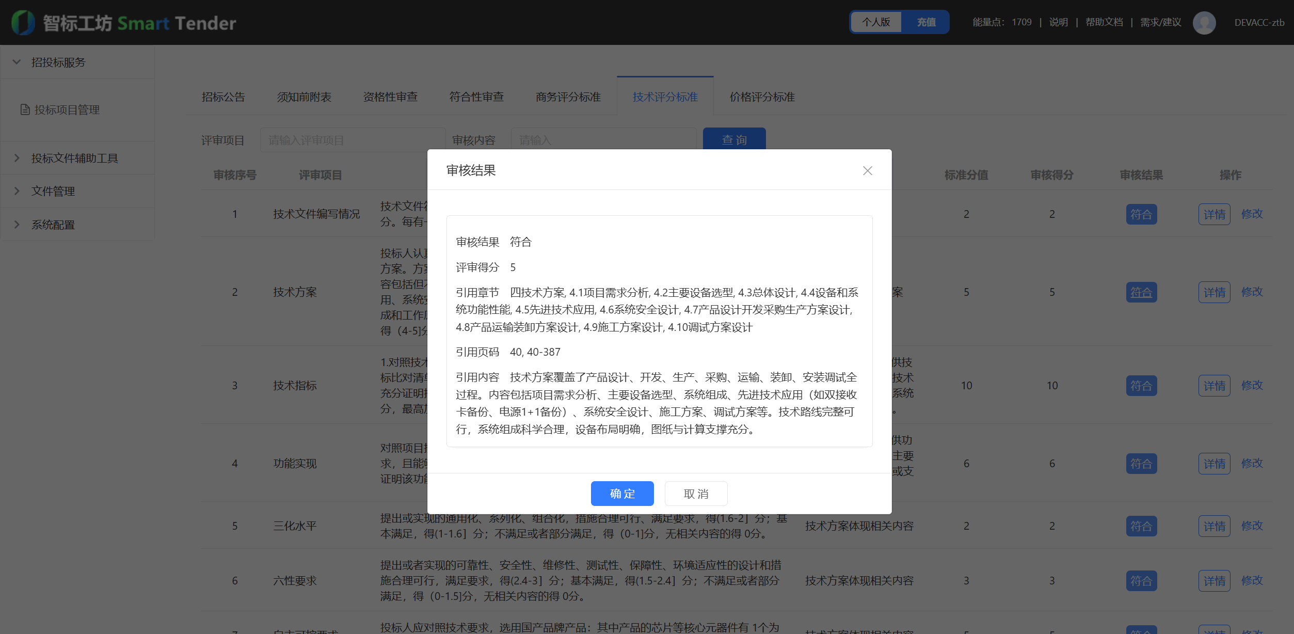The image size is (1294, 634).
Task: Click 修改 on the 三化水平 row
Action: (x=1252, y=526)
